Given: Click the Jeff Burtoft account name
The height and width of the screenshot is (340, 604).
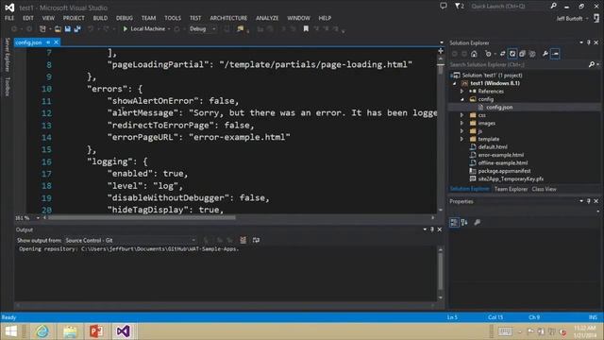Looking at the screenshot, I should pos(569,18).
